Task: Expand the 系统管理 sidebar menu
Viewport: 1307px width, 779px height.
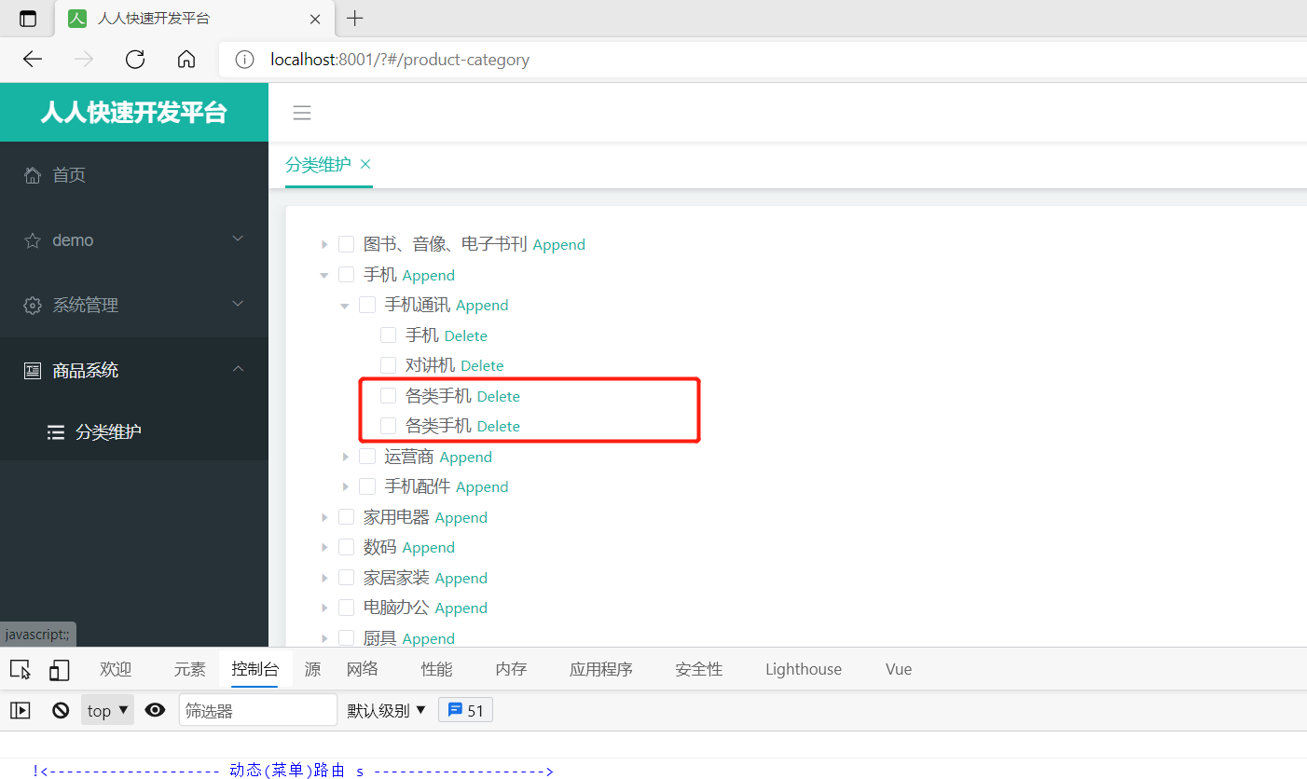Action: [238, 304]
